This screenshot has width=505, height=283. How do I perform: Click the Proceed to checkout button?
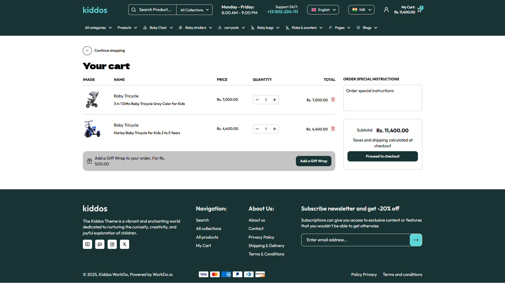pos(382,156)
